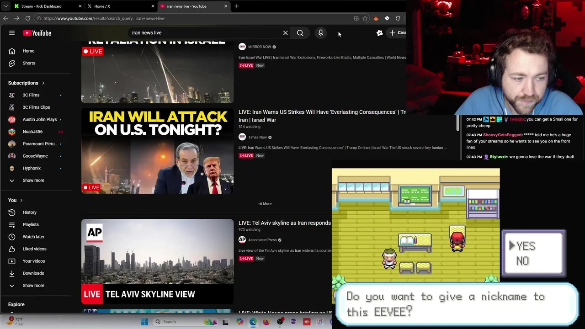The image size is (585, 329).
Task: Open the MIRROR NOW channel name
Action: (x=260, y=47)
